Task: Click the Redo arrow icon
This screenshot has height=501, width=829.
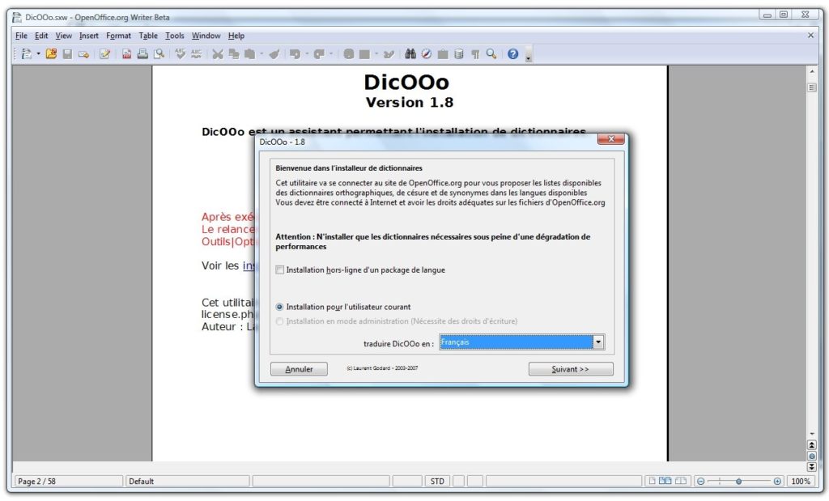Action: coord(319,54)
